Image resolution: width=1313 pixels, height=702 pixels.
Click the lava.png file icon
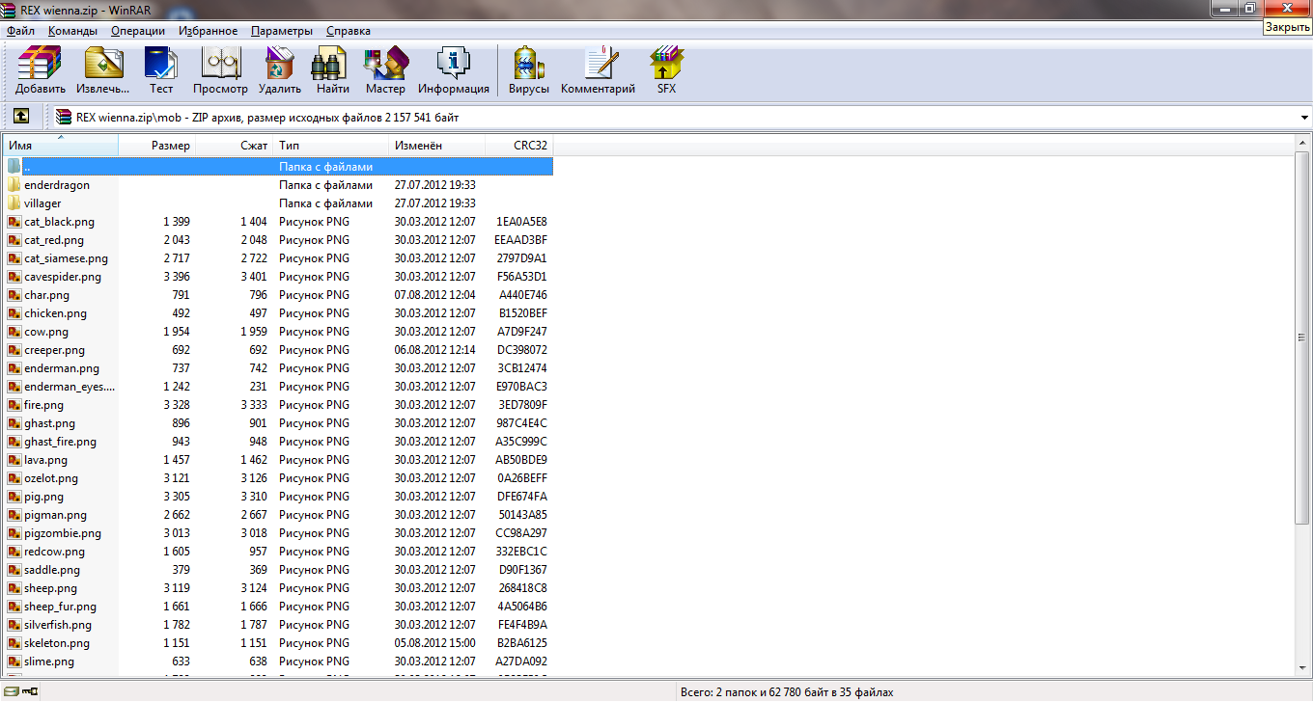click(14, 460)
